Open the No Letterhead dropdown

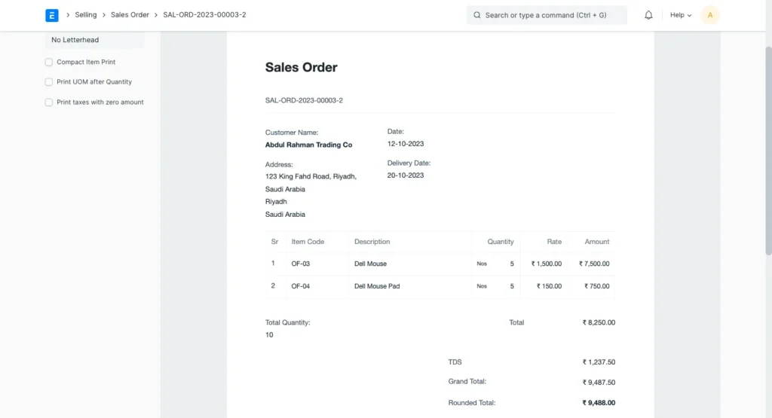click(x=94, y=40)
